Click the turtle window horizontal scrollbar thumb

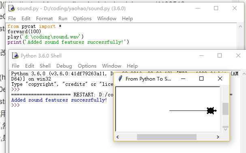pyautogui.click(x=167, y=137)
